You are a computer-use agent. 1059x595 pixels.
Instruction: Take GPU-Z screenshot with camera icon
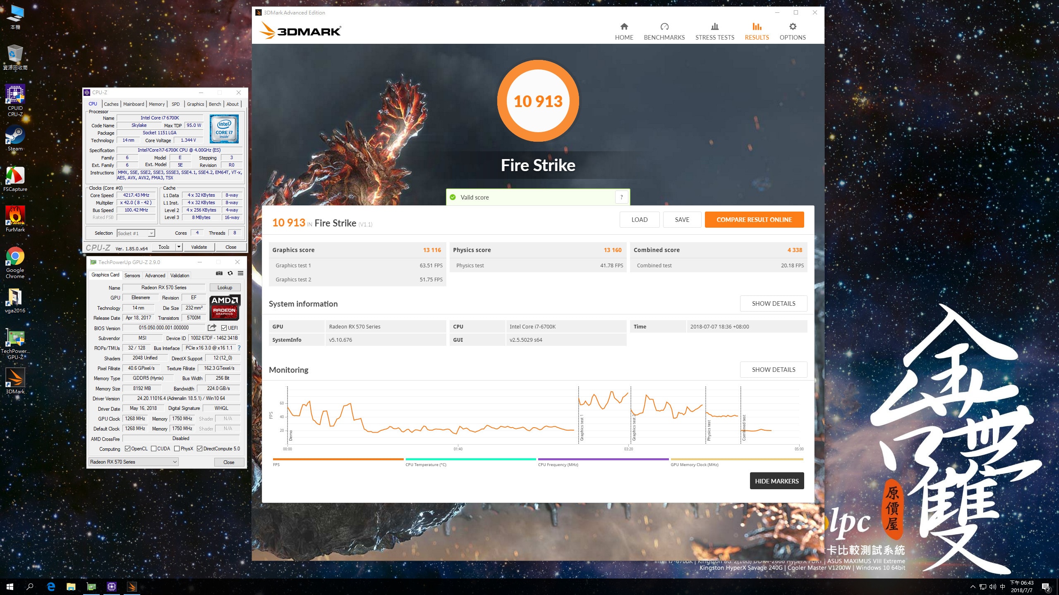pyautogui.click(x=219, y=273)
